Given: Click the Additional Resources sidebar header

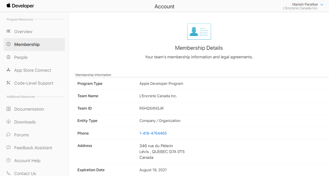Looking at the screenshot, I should point(21,97).
